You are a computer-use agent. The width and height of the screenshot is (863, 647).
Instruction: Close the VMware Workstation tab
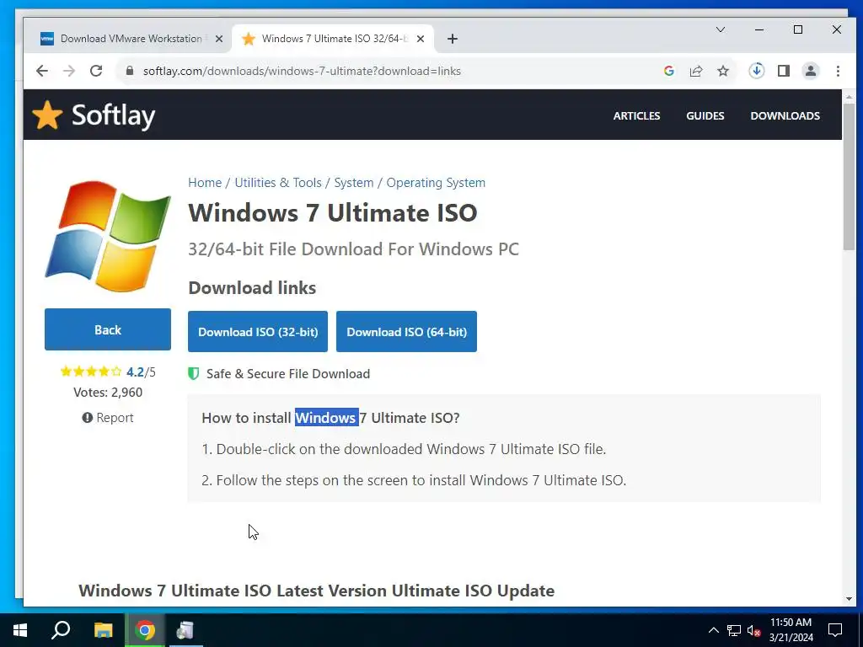tap(219, 39)
